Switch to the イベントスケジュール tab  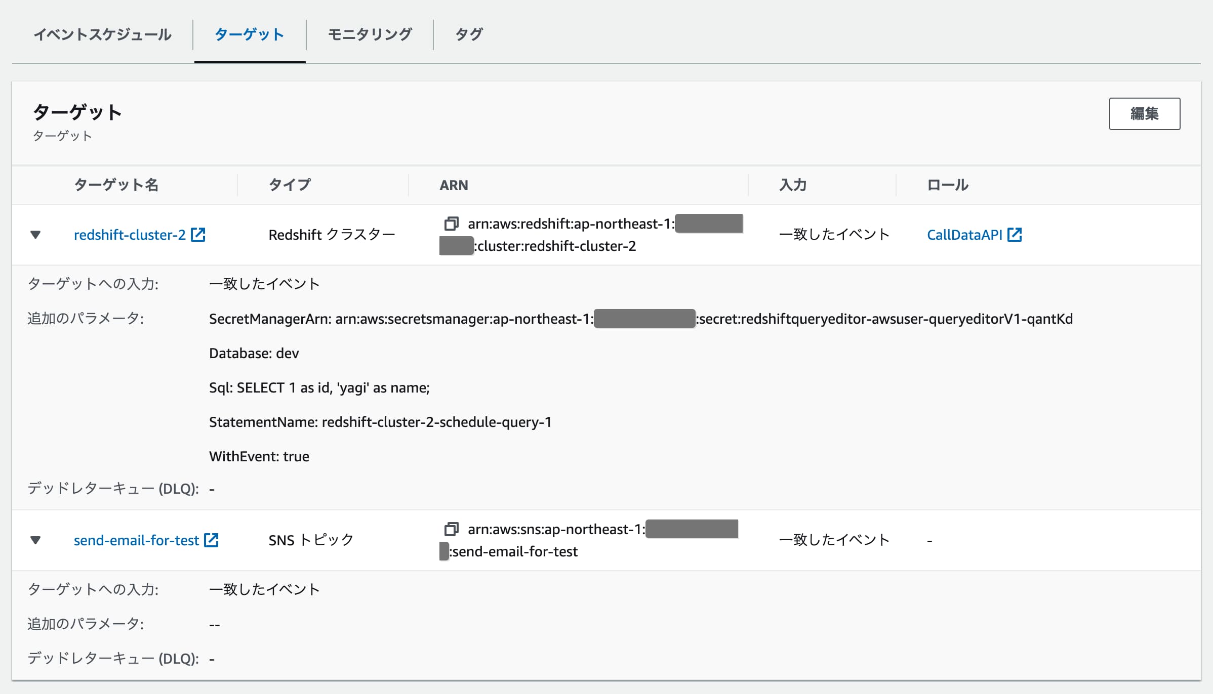pyautogui.click(x=103, y=35)
